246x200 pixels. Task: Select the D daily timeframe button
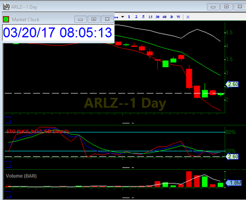click(x=172, y=17)
